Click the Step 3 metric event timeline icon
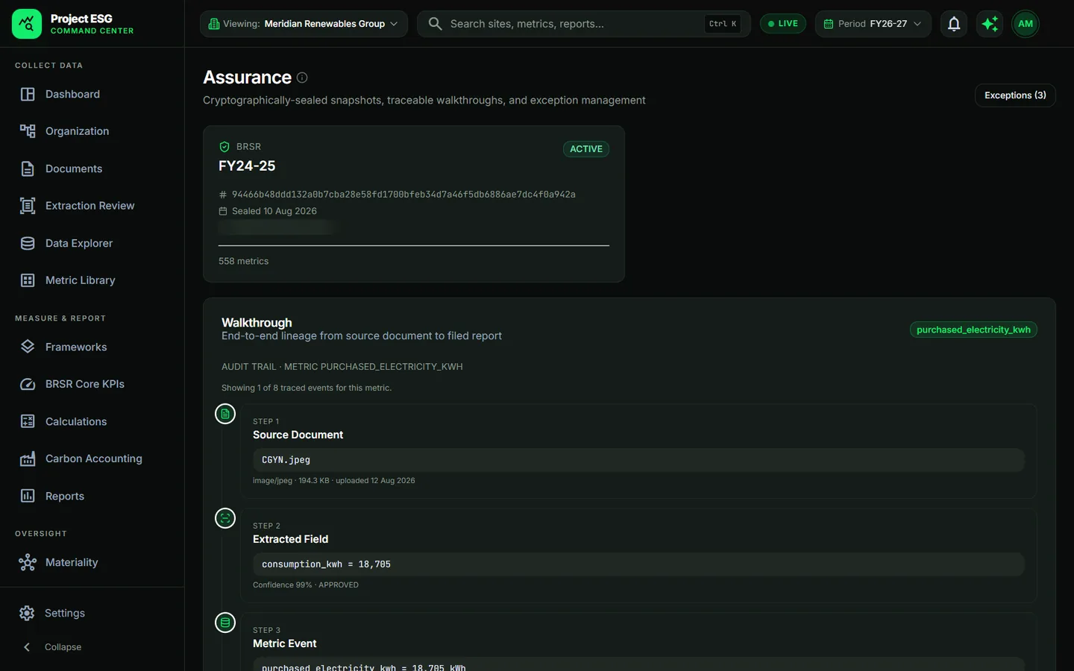The height and width of the screenshot is (671, 1074). 225,623
